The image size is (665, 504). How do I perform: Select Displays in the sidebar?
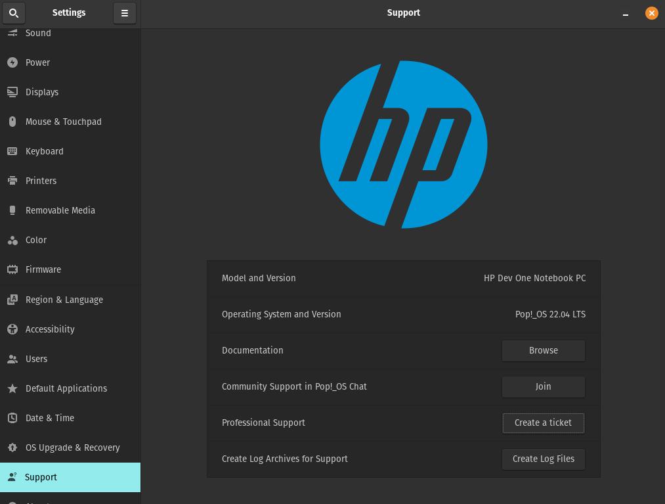click(70, 92)
